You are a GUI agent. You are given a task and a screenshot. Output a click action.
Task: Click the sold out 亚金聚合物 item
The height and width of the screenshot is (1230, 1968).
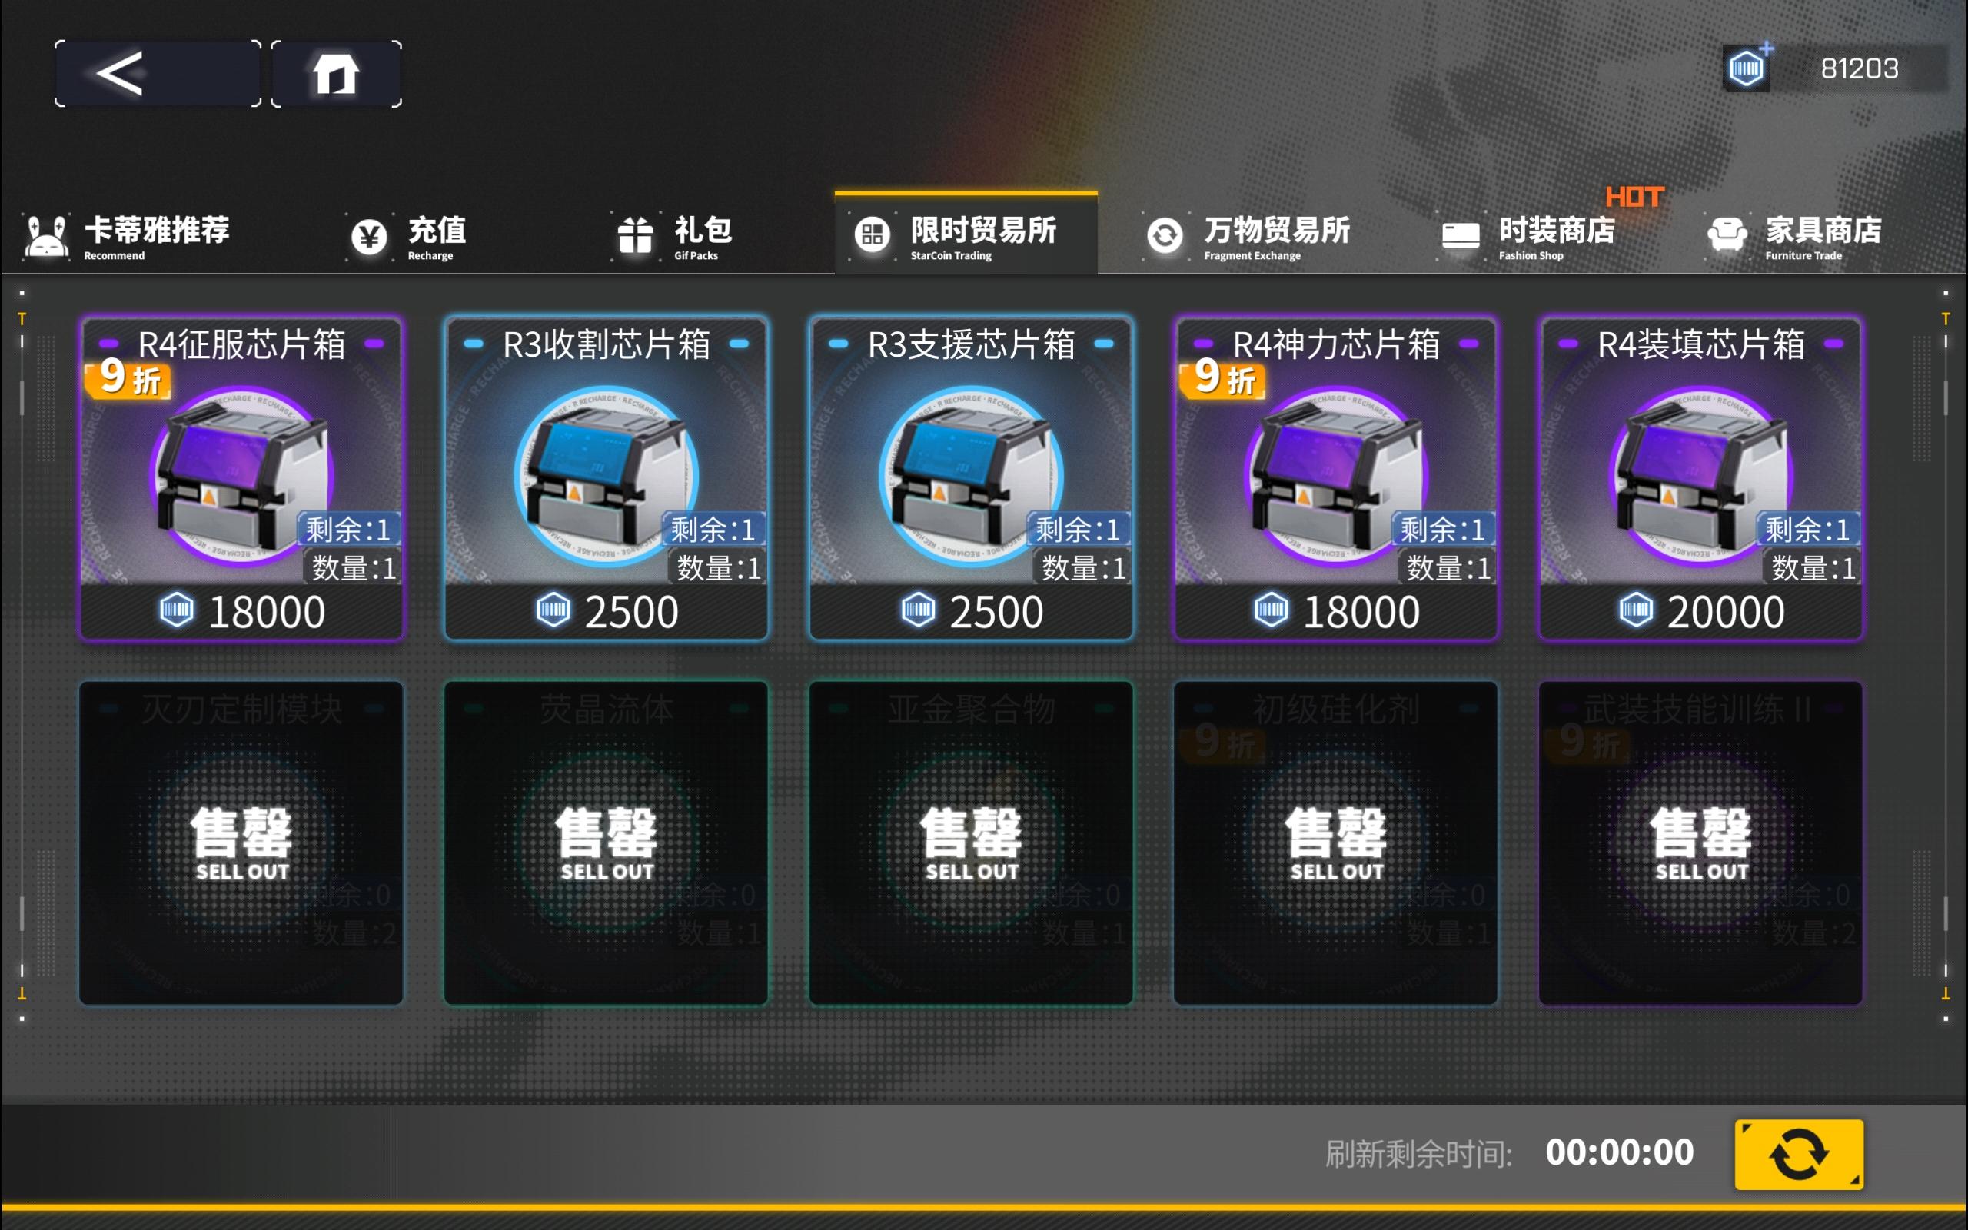971,843
